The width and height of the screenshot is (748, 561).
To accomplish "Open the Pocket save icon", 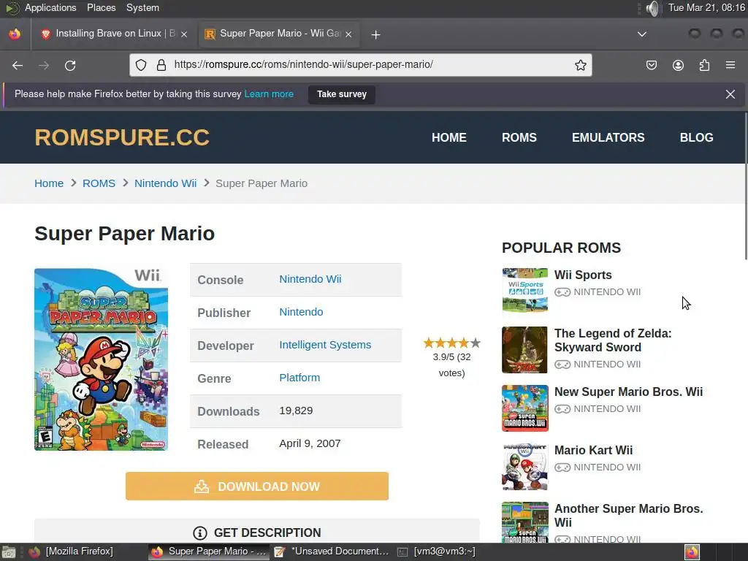I will tap(651, 65).
